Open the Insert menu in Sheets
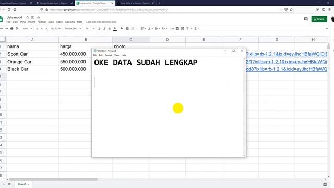Screen dimensions: 334x188 pos(31,22)
